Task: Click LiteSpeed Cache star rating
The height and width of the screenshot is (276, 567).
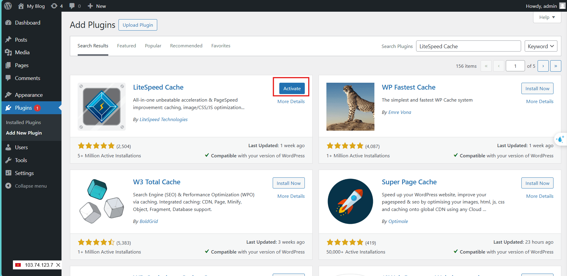Action: [96, 146]
